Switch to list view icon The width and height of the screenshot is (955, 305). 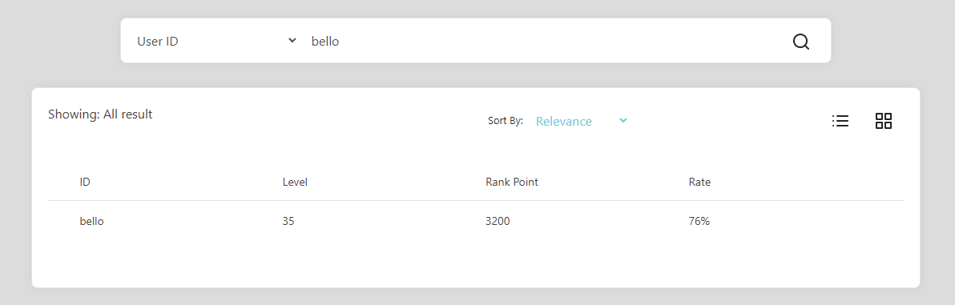pos(840,121)
